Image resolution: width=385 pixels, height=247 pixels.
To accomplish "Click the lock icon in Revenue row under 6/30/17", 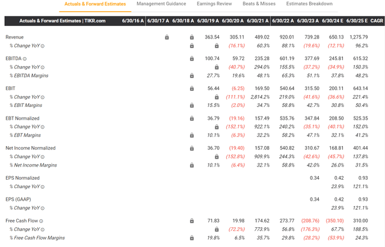I will click(x=167, y=37).
